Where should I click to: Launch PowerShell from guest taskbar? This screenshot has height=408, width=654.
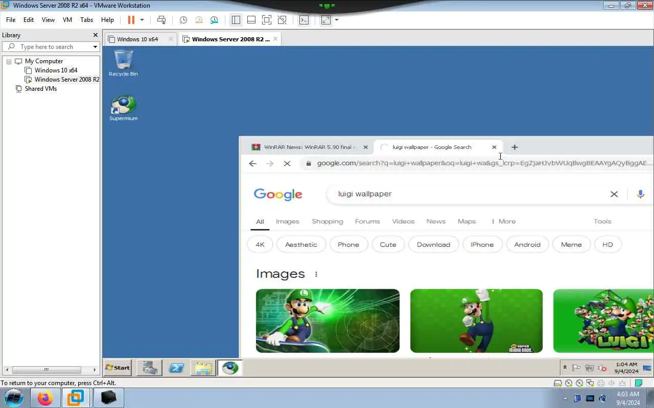[176, 367]
